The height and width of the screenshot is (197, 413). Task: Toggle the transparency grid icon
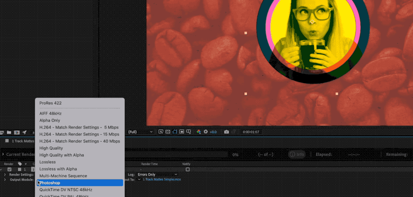(168, 132)
